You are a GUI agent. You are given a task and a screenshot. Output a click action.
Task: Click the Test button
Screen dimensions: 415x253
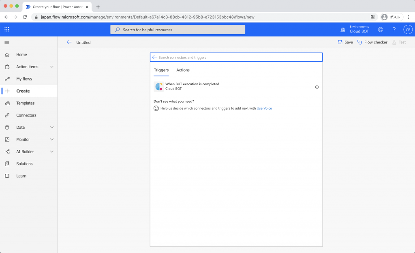pyautogui.click(x=399, y=42)
